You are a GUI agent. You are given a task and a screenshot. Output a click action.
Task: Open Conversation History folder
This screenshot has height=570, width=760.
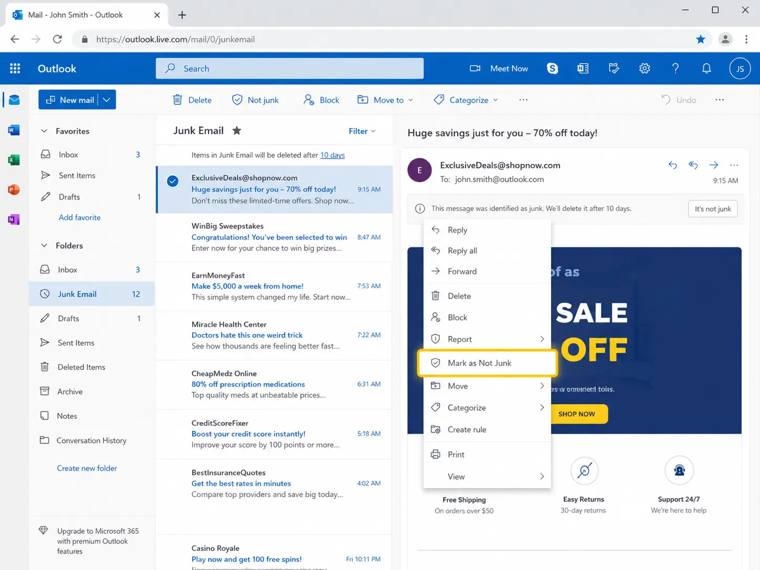pyautogui.click(x=91, y=440)
